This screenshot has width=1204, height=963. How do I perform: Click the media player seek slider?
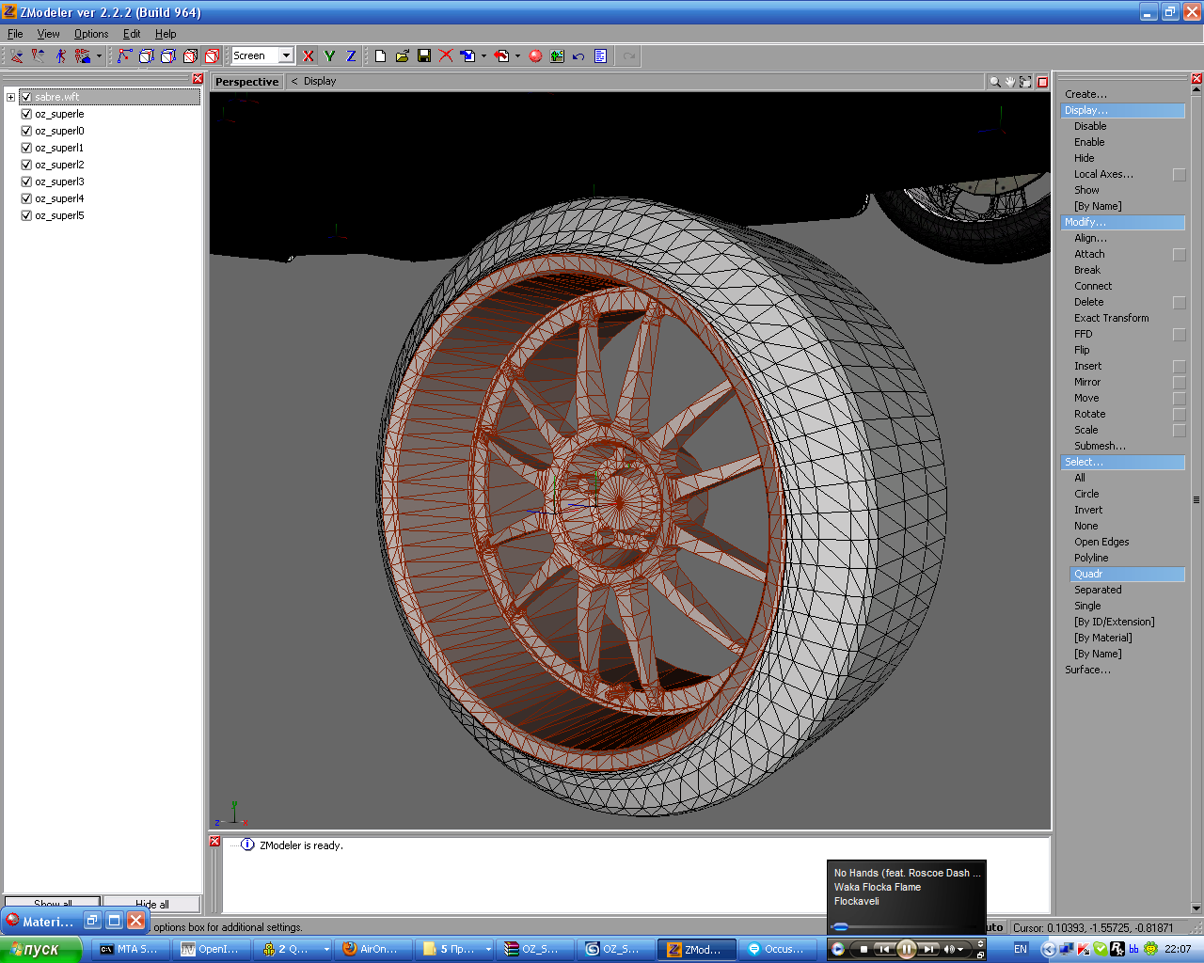pos(903,926)
